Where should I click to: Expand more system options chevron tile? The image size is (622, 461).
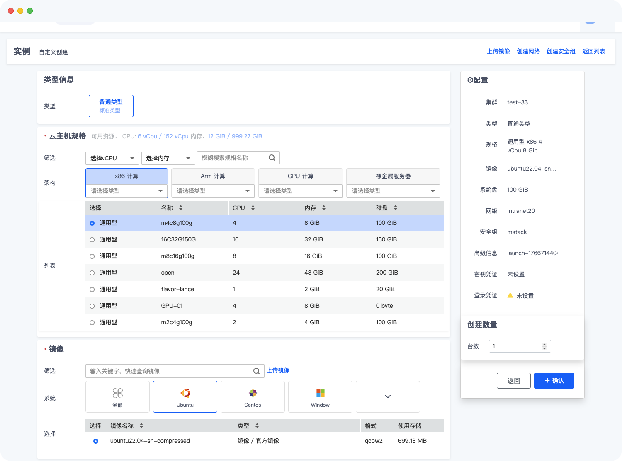tap(388, 397)
